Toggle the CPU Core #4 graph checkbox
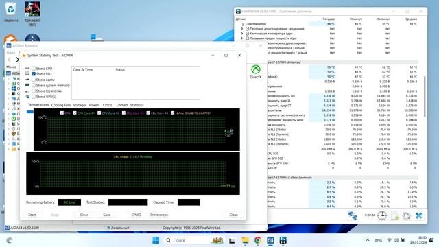Image resolution: width=439 pixels, height=247 pixels. click(148, 113)
